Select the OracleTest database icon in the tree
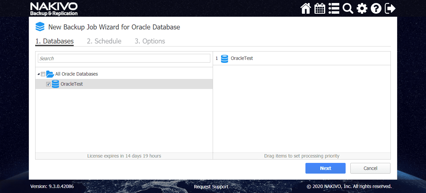The height and width of the screenshot is (193, 426). tap(55, 84)
